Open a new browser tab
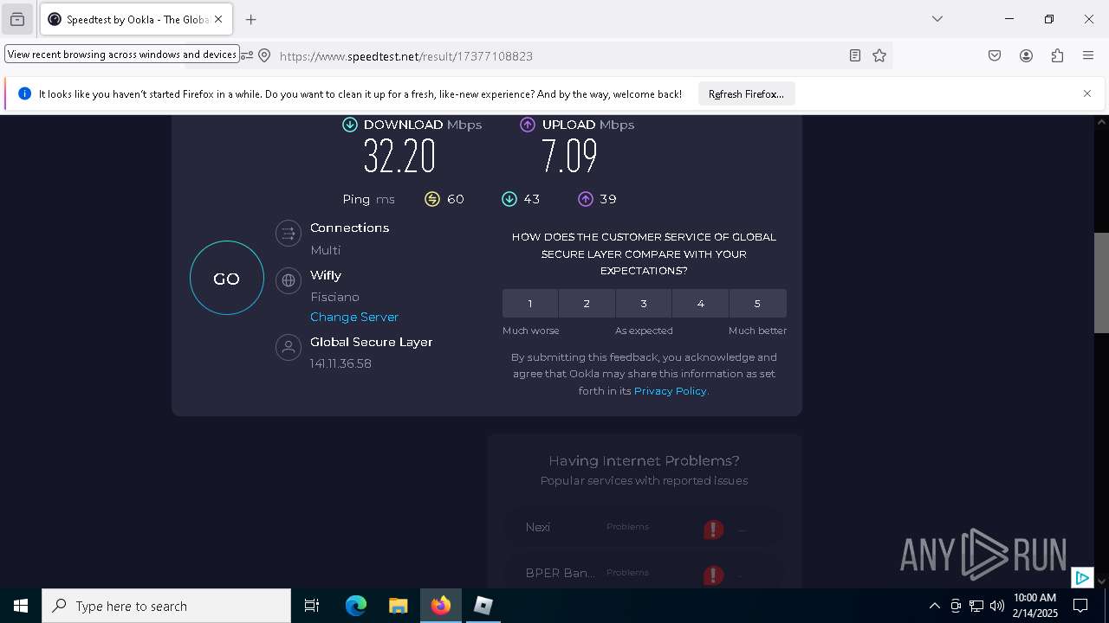Image resolution: width=1109 pixels, height=623 pixels. (250, 19)
